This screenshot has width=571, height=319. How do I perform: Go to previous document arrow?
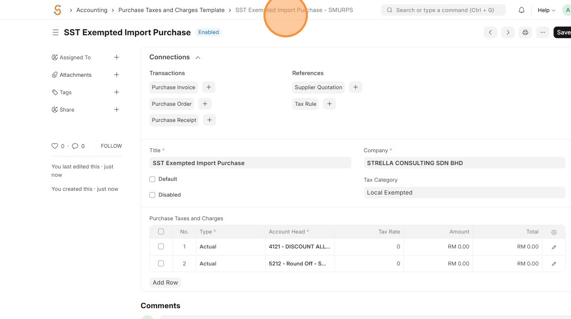tap(490, 32)
